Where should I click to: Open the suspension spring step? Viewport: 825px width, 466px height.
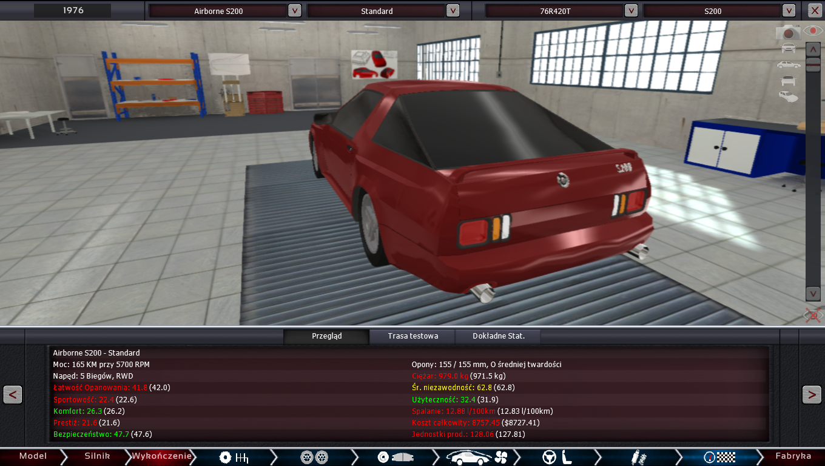tap(638, 457)
